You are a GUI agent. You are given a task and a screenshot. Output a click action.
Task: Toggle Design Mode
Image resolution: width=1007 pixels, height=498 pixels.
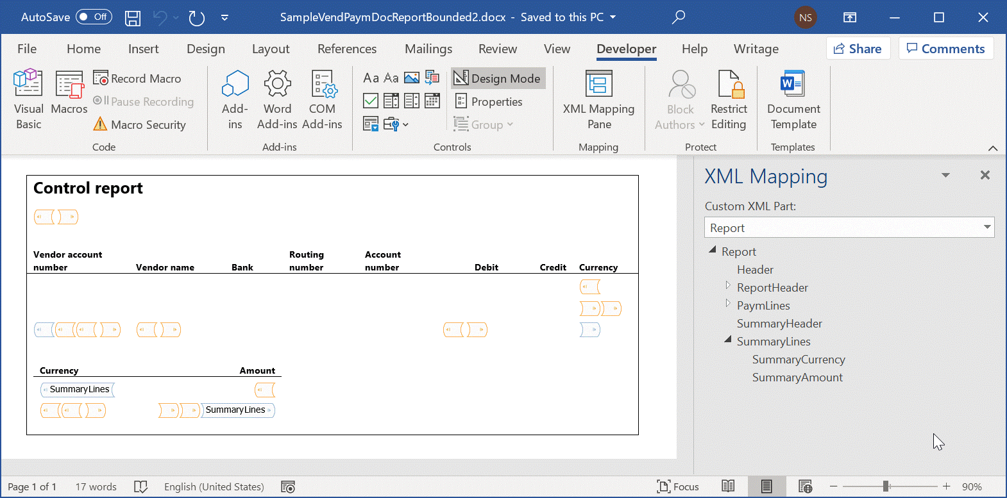(498, 78)
